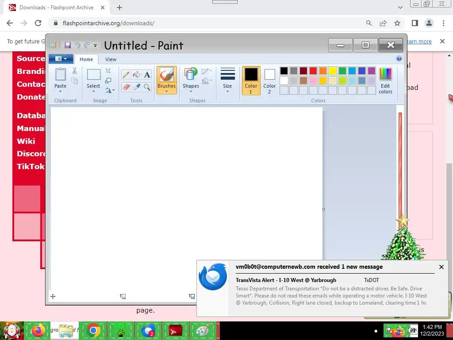
Task: Click the Size line thickness icon
Action: click(228, 74)
